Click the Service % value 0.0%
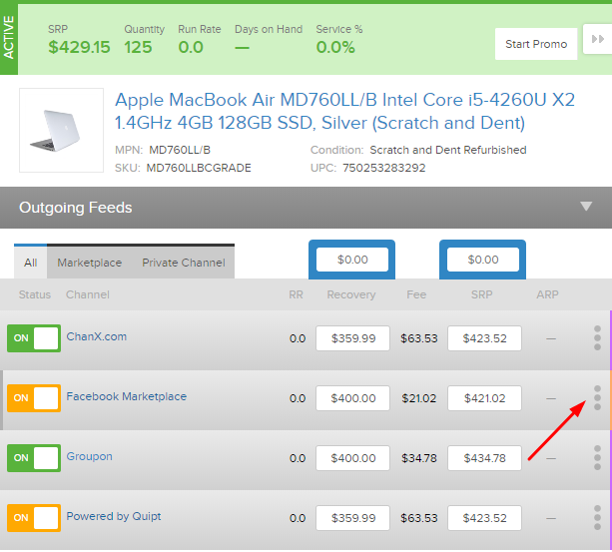This screenshot has width=612, height=552. pyautogui.click(x=335, y=47)
